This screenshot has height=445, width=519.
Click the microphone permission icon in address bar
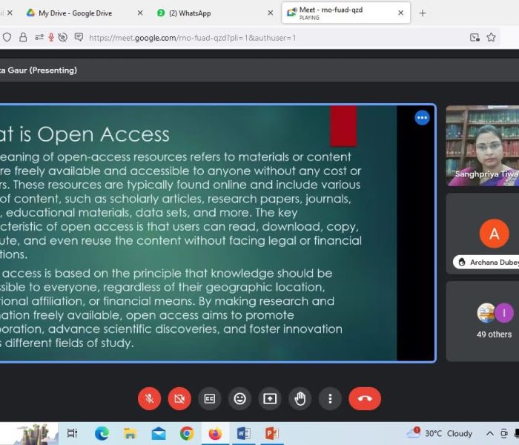51,37
